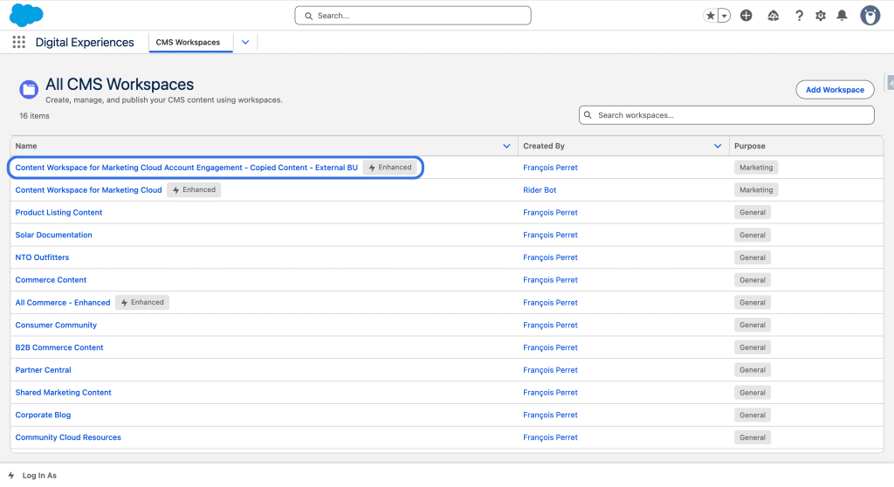Focus the global Search box
The width and height of the screenshot is (894, 487).
[x=413, y=16]
